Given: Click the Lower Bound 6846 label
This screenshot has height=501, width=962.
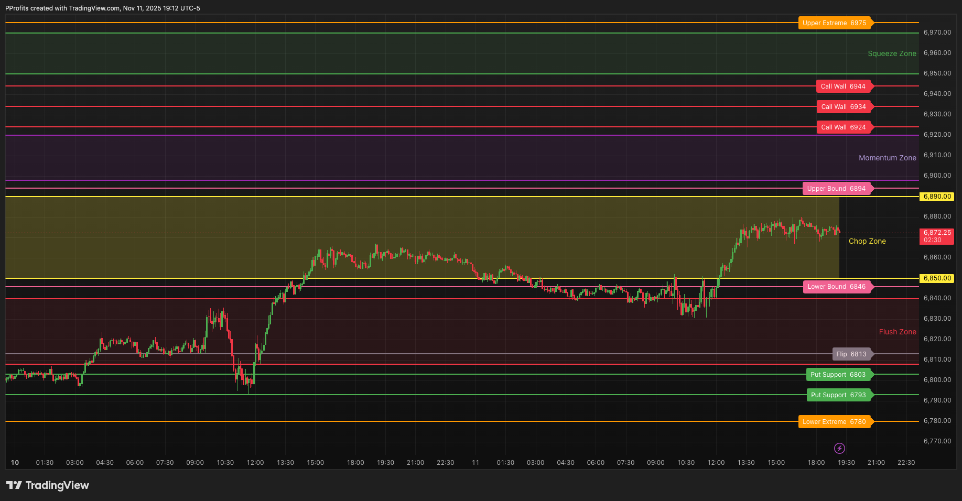Looking at the screenshot, I should (837, 287).
